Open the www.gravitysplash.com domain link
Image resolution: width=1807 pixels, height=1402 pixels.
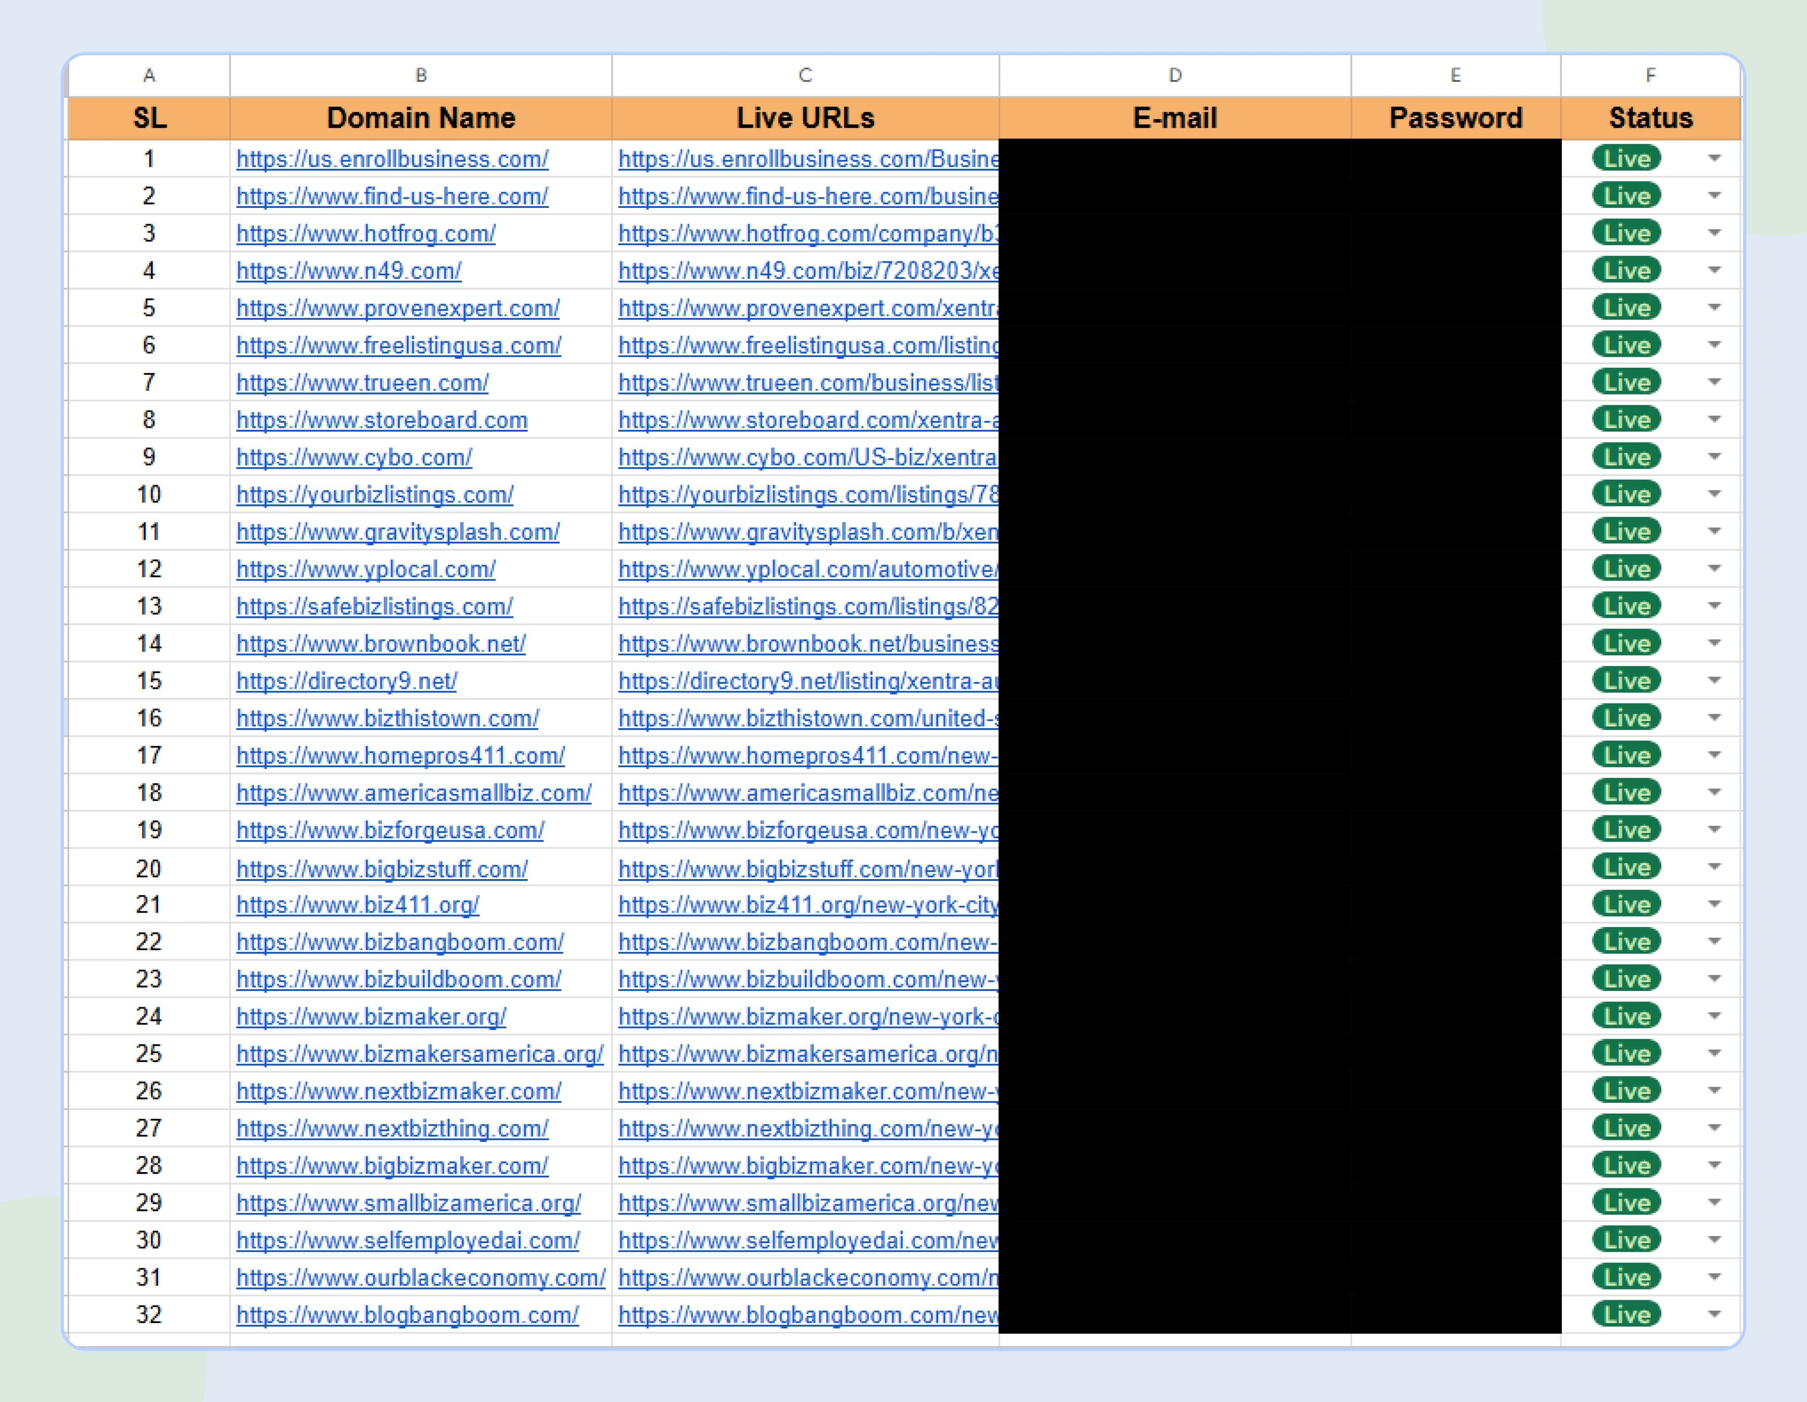(x=398, y=532)
